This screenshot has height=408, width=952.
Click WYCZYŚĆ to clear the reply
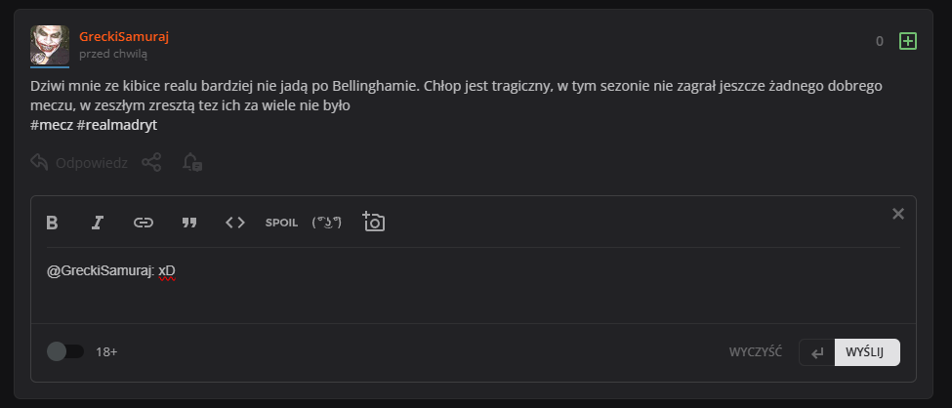tap(756, 352)
